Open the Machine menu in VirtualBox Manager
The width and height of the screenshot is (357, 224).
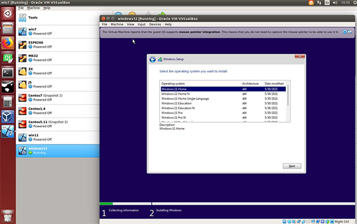[x=33, y=8]
